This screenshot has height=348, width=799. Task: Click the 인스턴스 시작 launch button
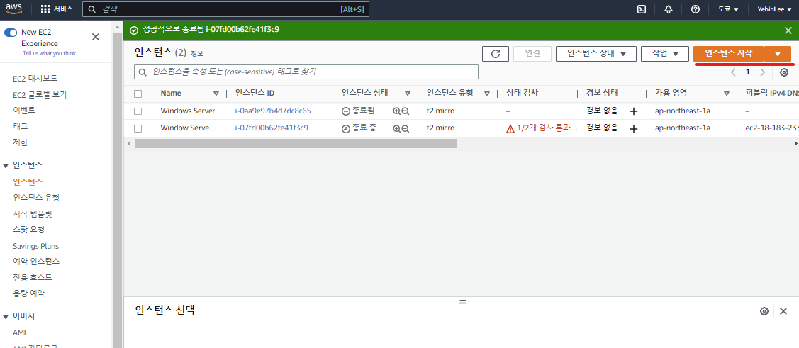point(728,53)
